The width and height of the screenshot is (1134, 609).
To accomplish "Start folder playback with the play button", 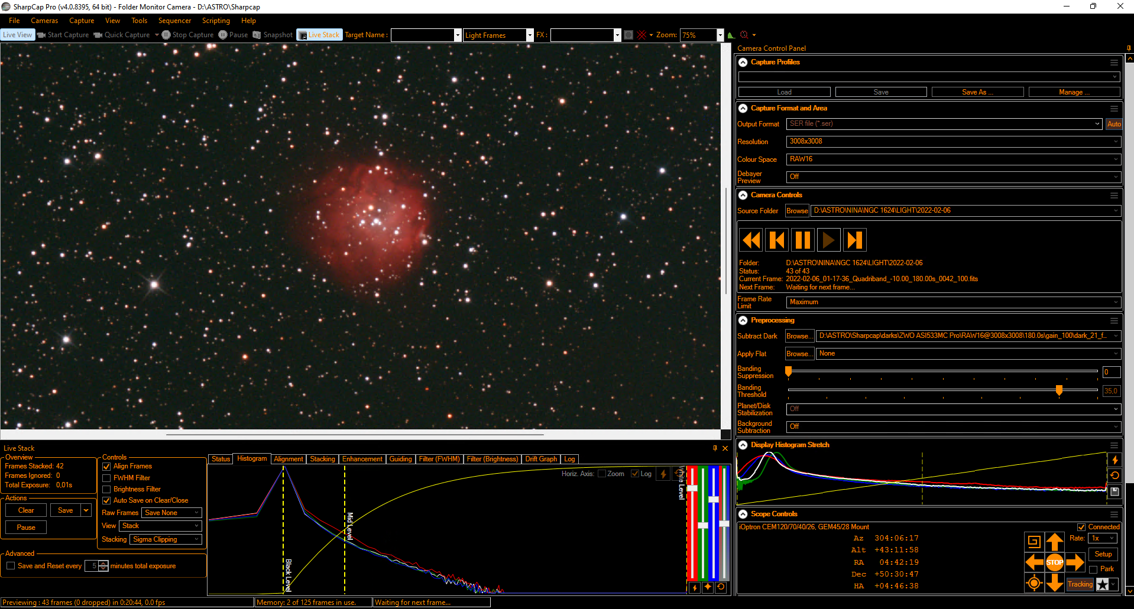I will (x=828, y=240).
